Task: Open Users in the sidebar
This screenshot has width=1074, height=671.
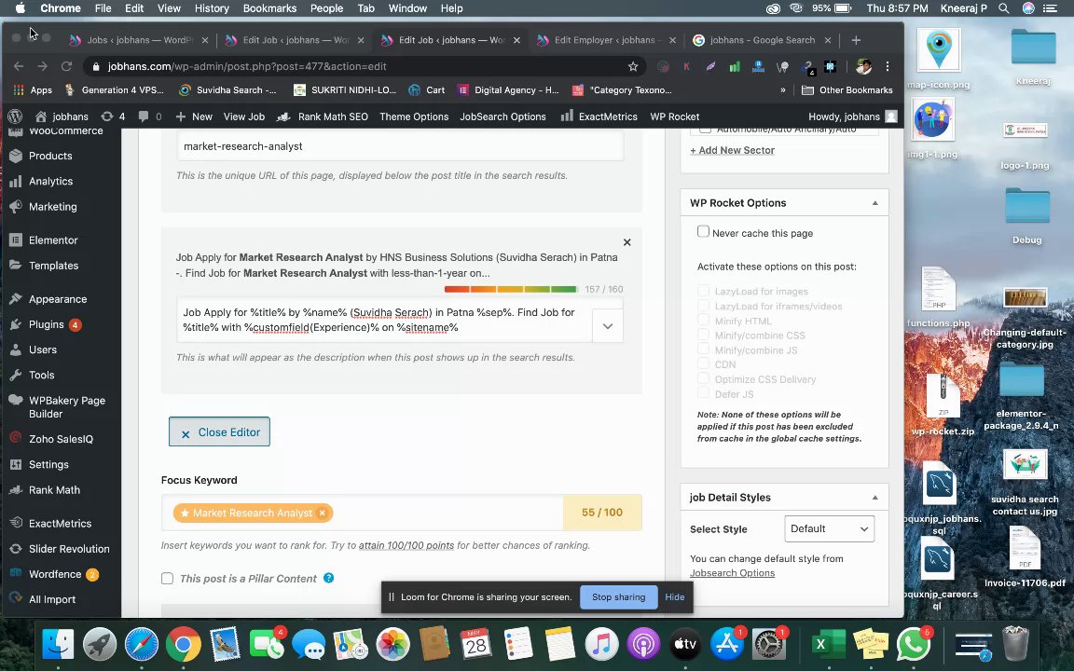Action: click(x=43, y=349)
